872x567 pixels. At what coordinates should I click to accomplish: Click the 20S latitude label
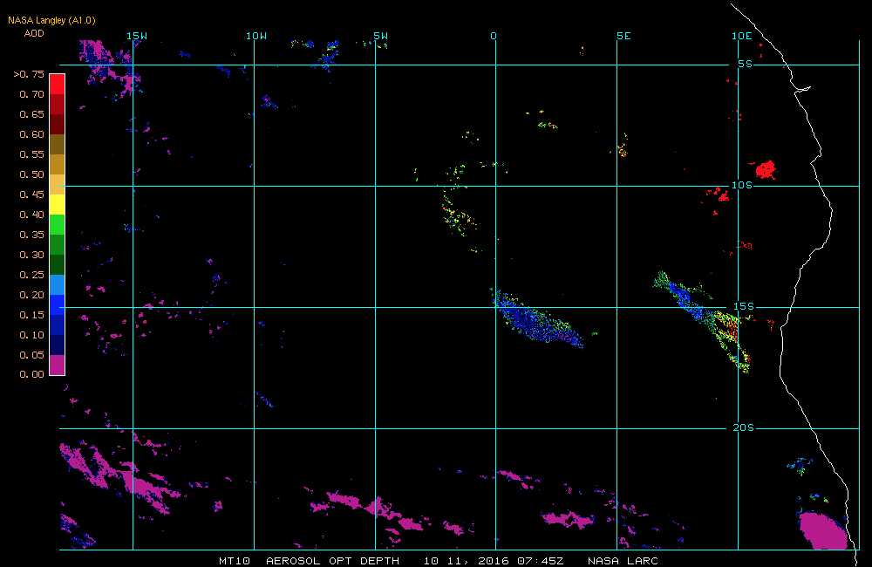click(744, 428)
